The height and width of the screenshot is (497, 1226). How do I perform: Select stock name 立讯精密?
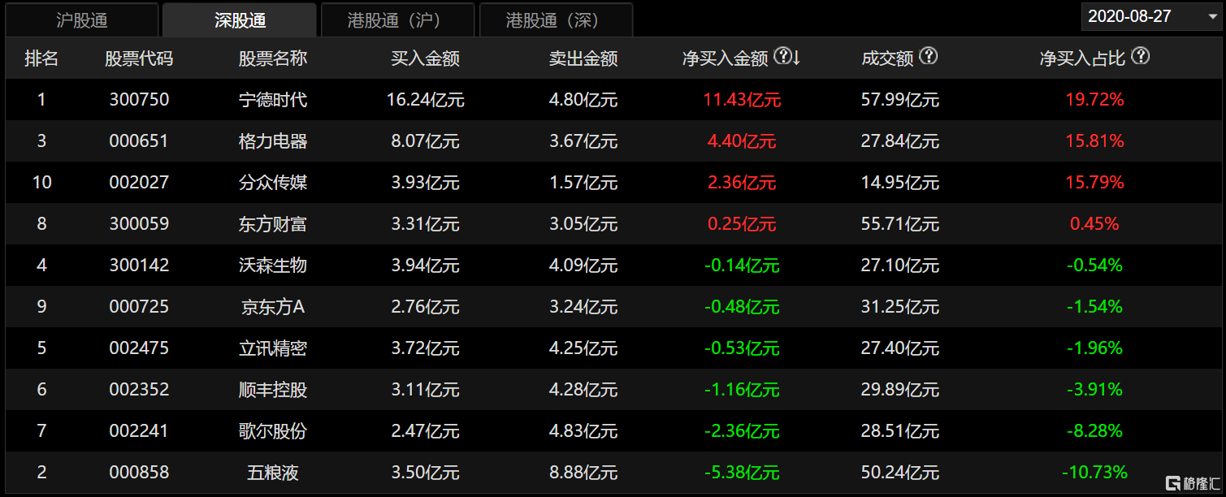pos(273,348)
